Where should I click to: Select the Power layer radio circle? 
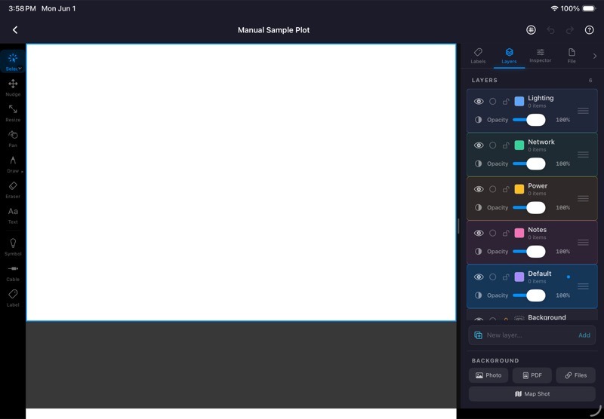[493, 189]
